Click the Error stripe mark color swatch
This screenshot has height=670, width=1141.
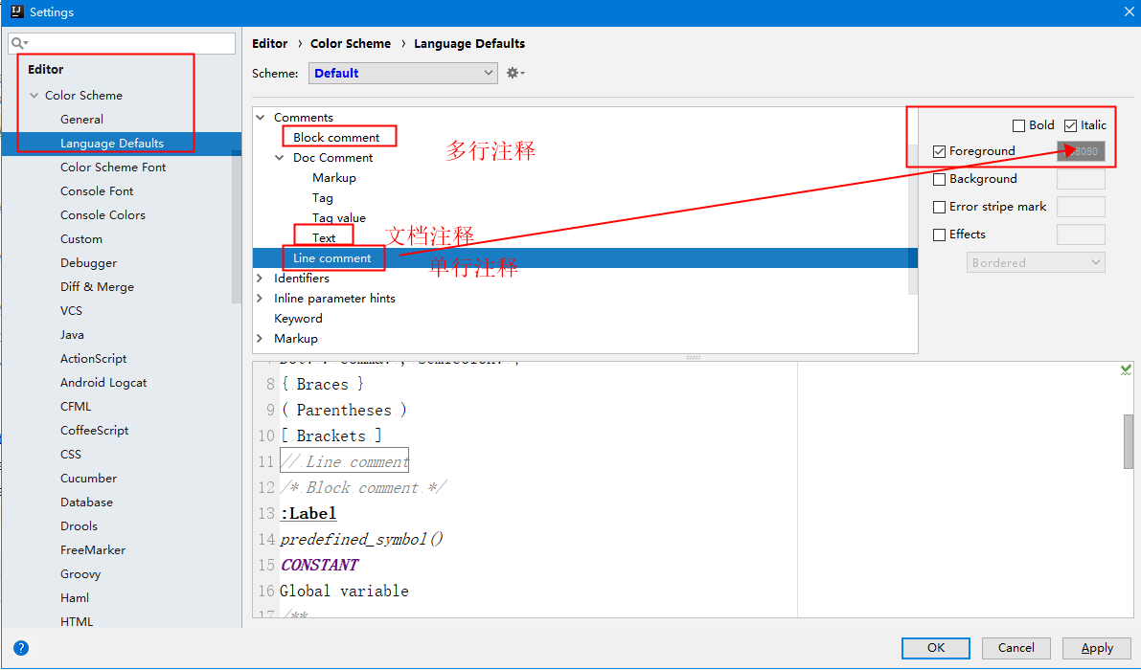(1081, 207)
